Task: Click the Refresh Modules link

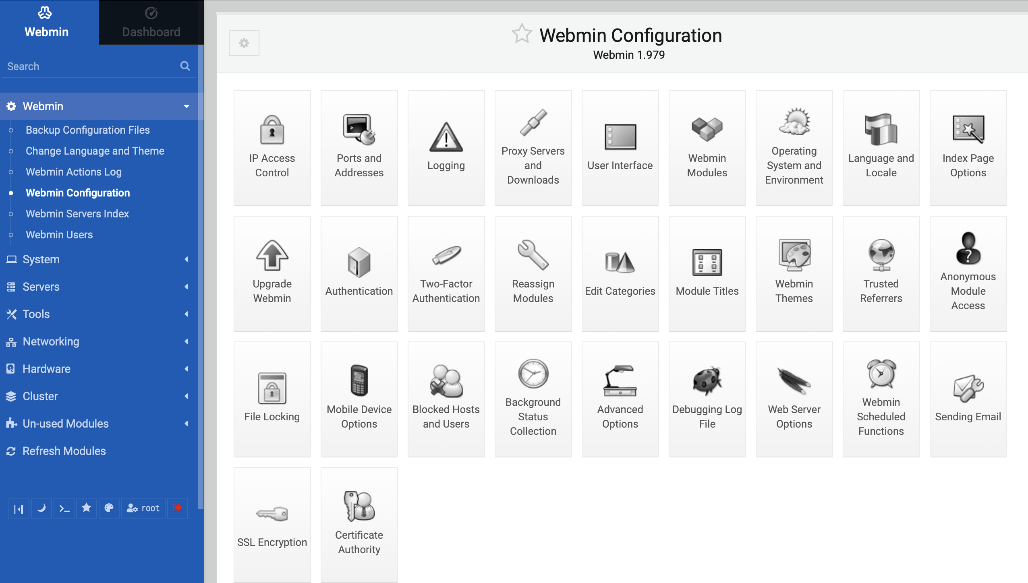Action: click(64, 451)
